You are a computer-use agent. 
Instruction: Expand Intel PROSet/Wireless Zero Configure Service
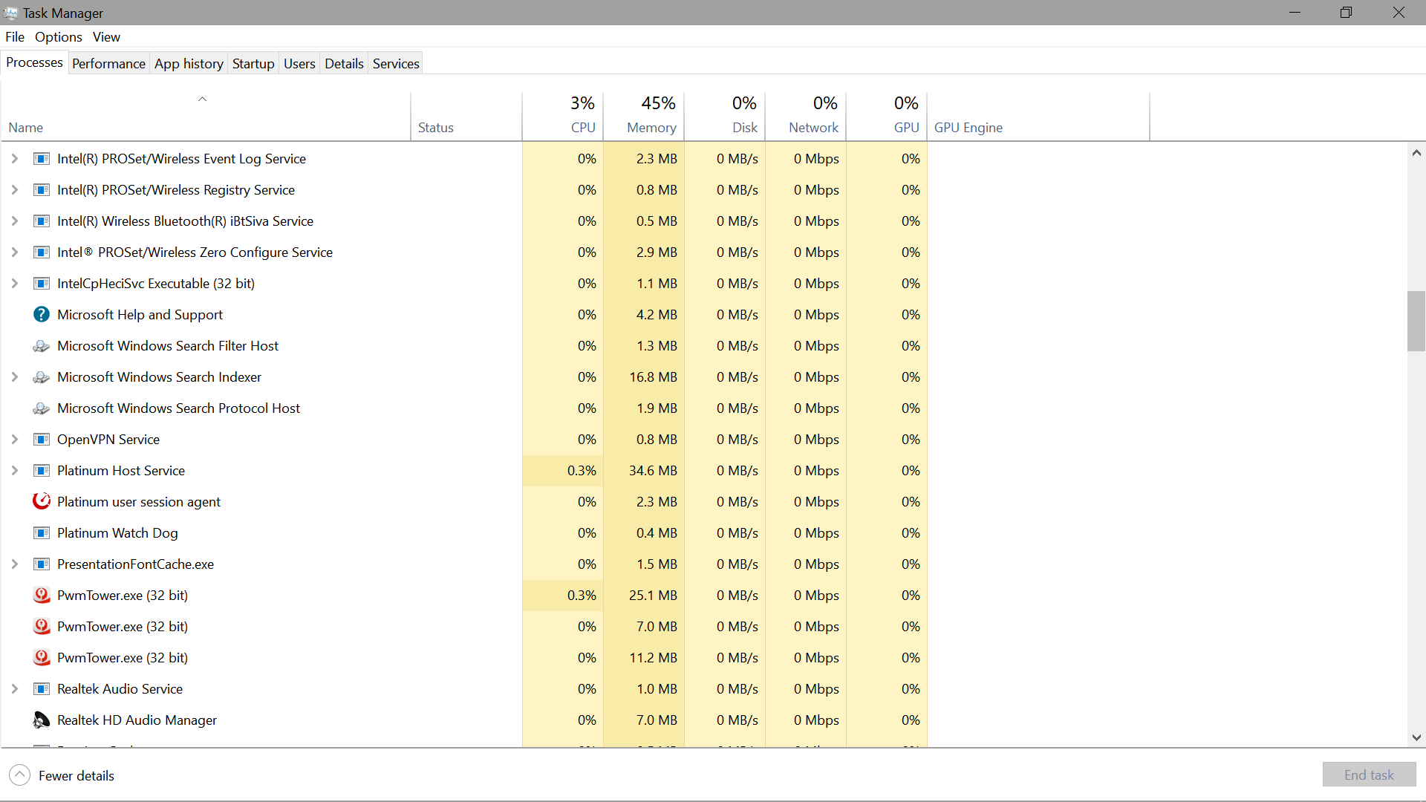click(14, 252)
